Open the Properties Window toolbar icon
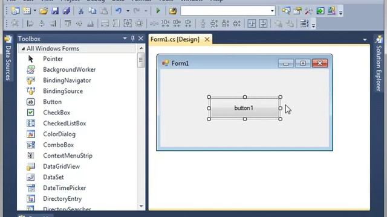The width and height of the screenshot is (387, 217). coord(298,11)
